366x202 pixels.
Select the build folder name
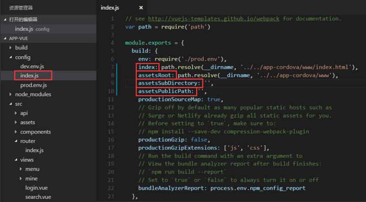[x=21, y=47]
